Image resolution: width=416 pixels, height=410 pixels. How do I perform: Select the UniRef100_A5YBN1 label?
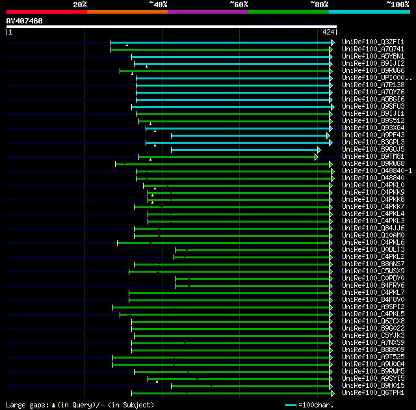pos(373,57)
